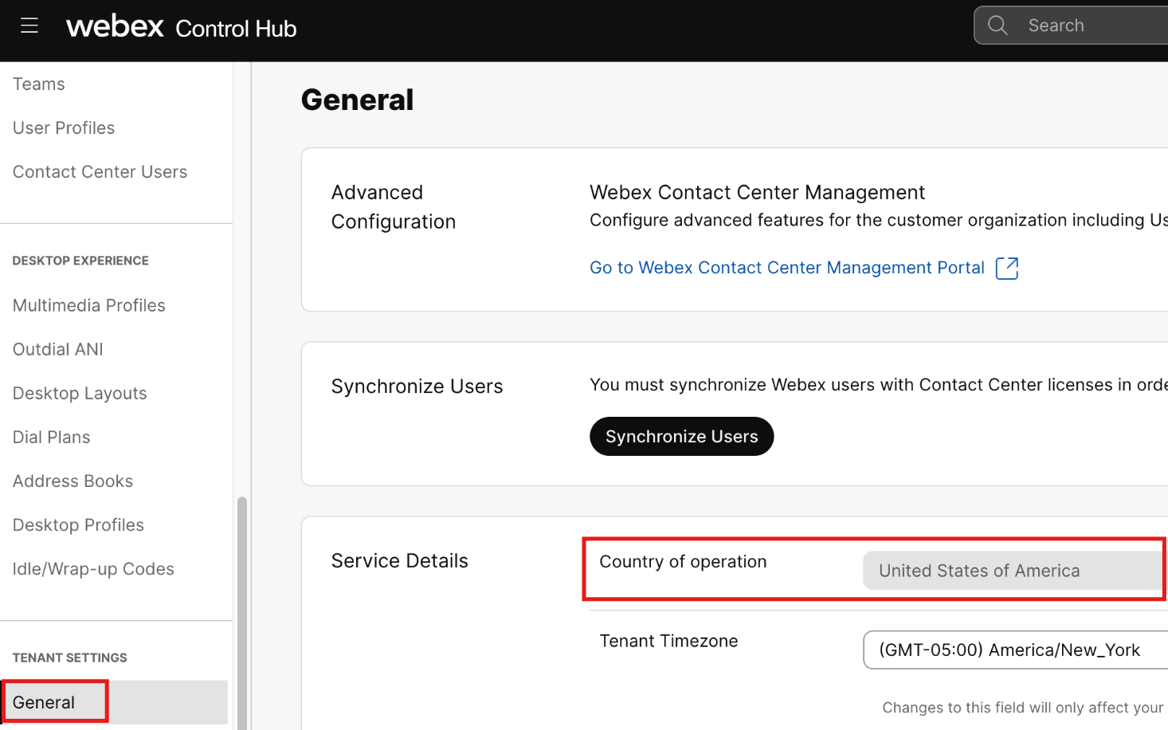
Task: Type in the Search field
Action: click(x=1092, y=26)
